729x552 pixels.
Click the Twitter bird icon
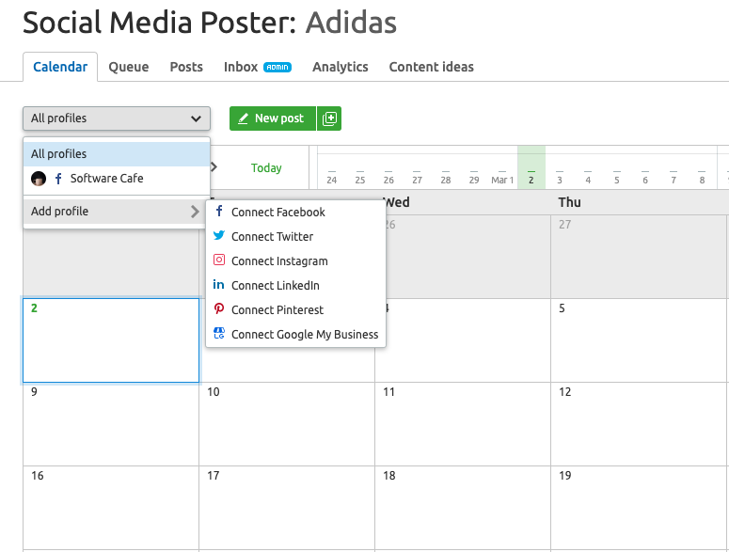(x=219, y=236)
